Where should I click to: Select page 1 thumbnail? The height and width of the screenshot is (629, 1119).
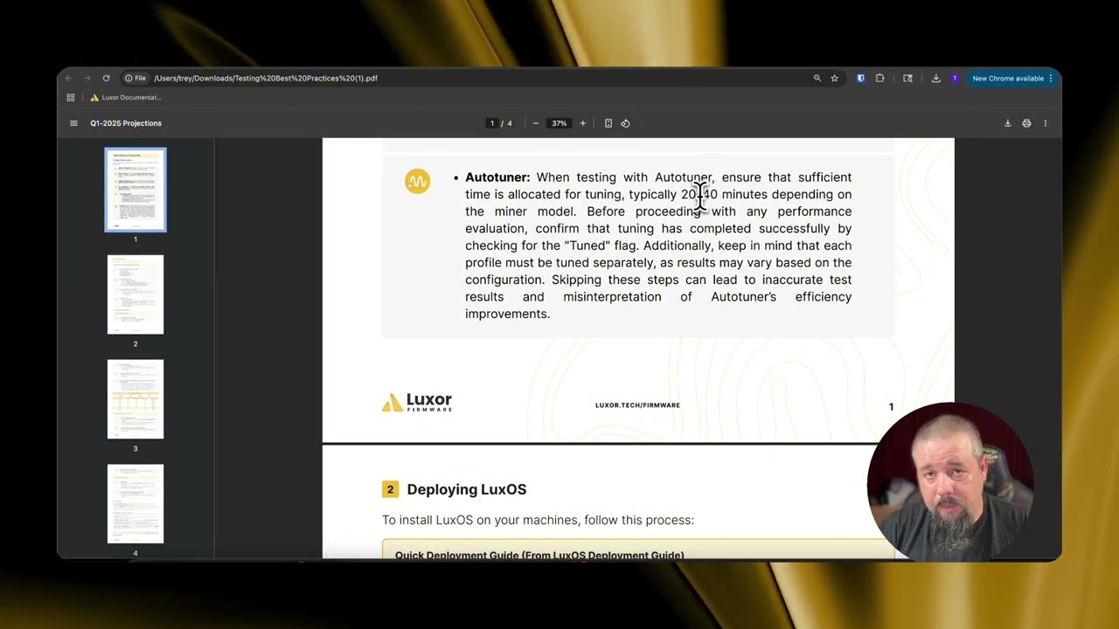[x=136, y=190]
